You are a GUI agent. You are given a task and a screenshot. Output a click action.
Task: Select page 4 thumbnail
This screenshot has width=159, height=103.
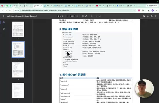(18, 90)
